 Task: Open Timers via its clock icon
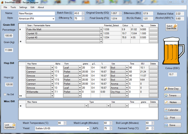(166, 96)
